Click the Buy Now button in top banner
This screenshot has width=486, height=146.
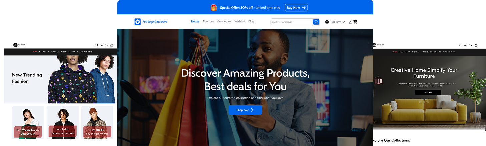coord(296,8)
